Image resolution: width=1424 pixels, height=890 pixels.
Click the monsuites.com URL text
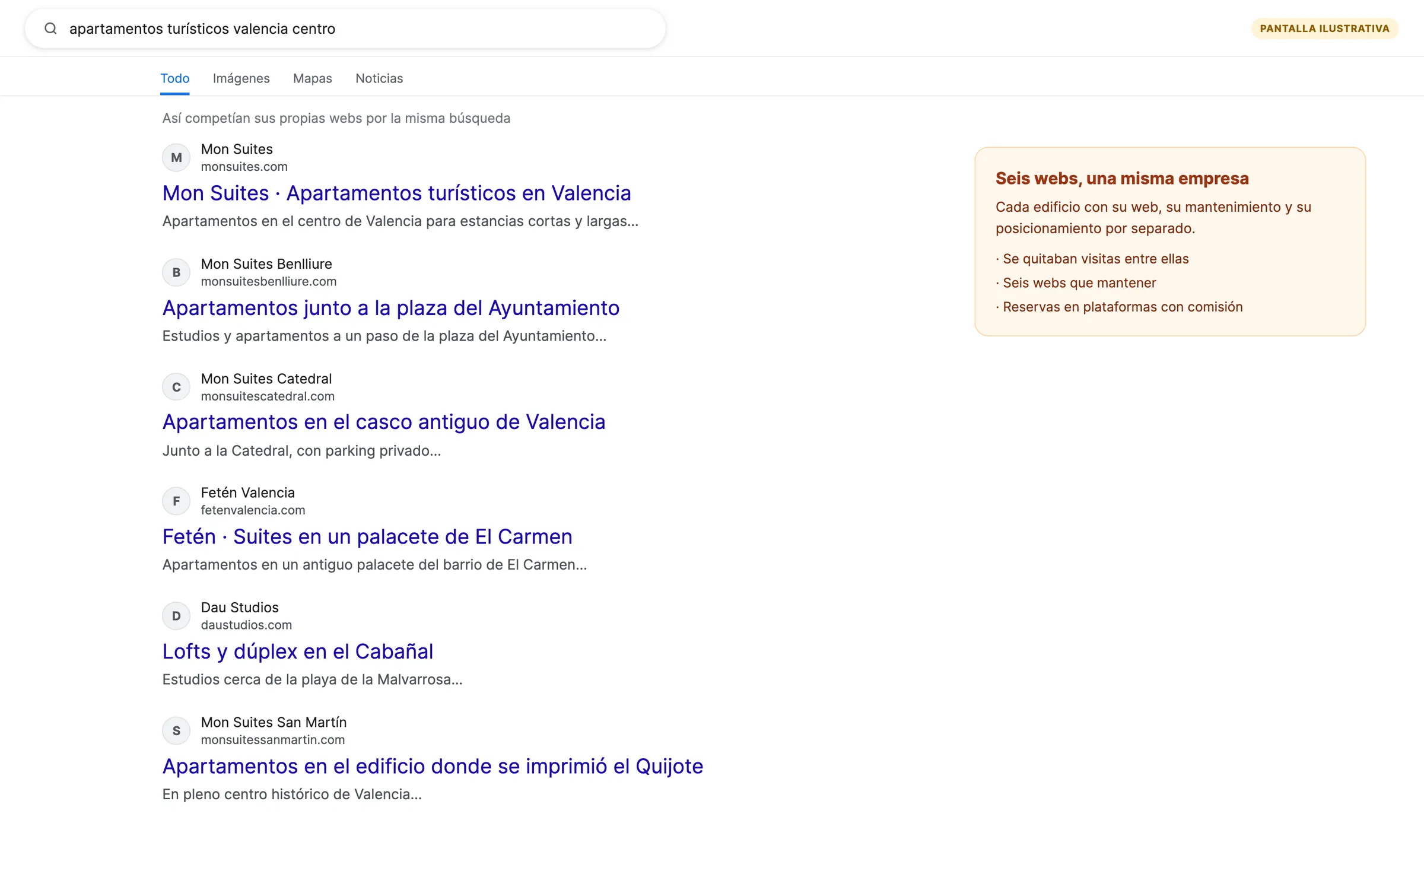tap(244, 167)
